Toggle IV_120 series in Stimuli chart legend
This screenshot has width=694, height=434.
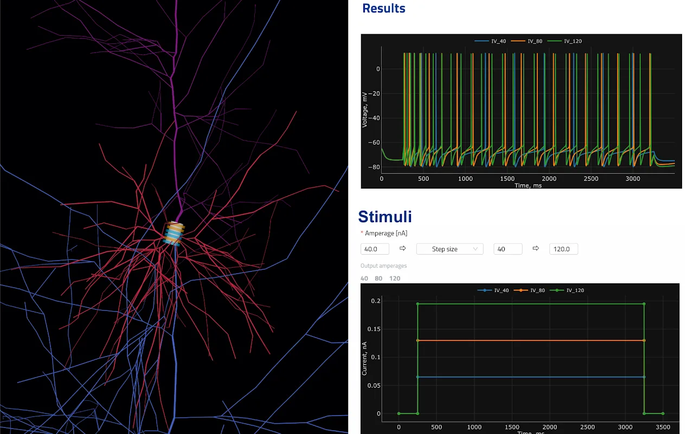[567, 290]
